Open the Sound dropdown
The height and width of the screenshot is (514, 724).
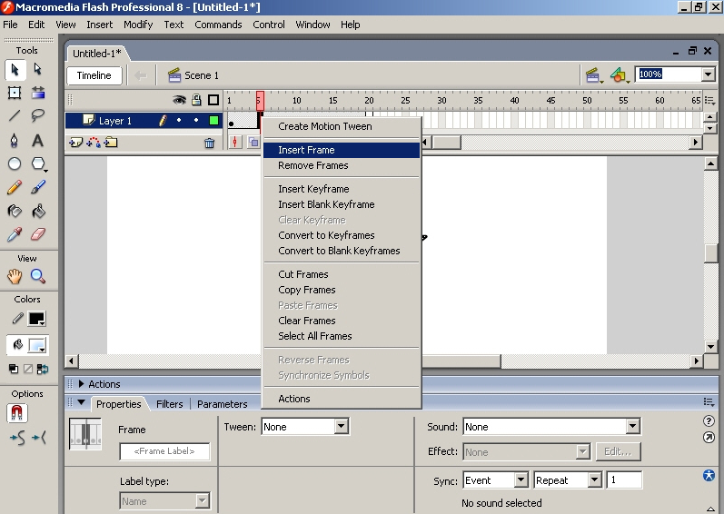[x=633, y=426]
